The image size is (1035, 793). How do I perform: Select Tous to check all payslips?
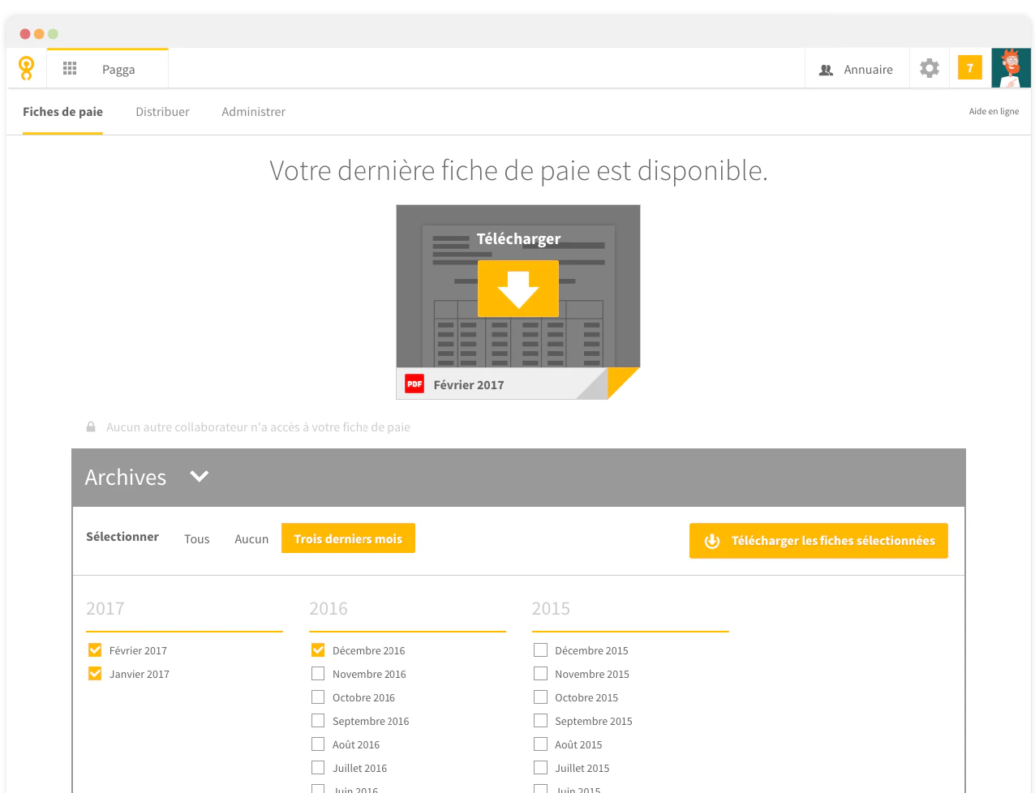pos(197,539)
